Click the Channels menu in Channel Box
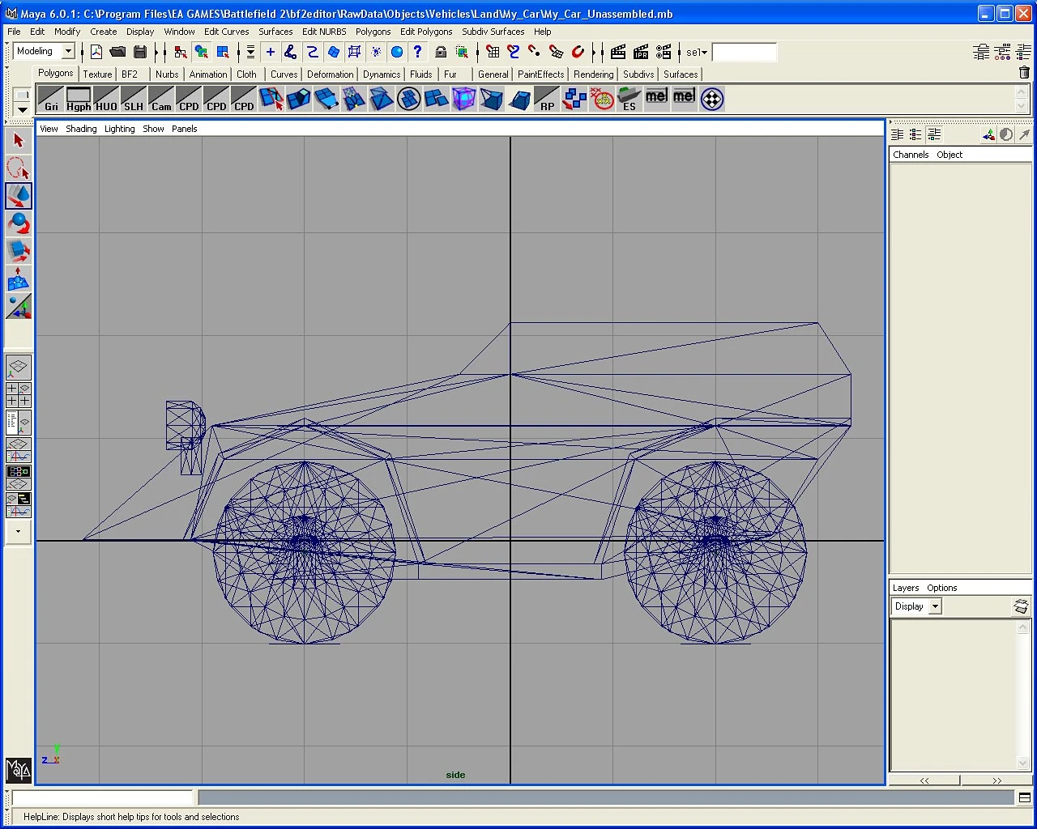 [x=910, y=155]
